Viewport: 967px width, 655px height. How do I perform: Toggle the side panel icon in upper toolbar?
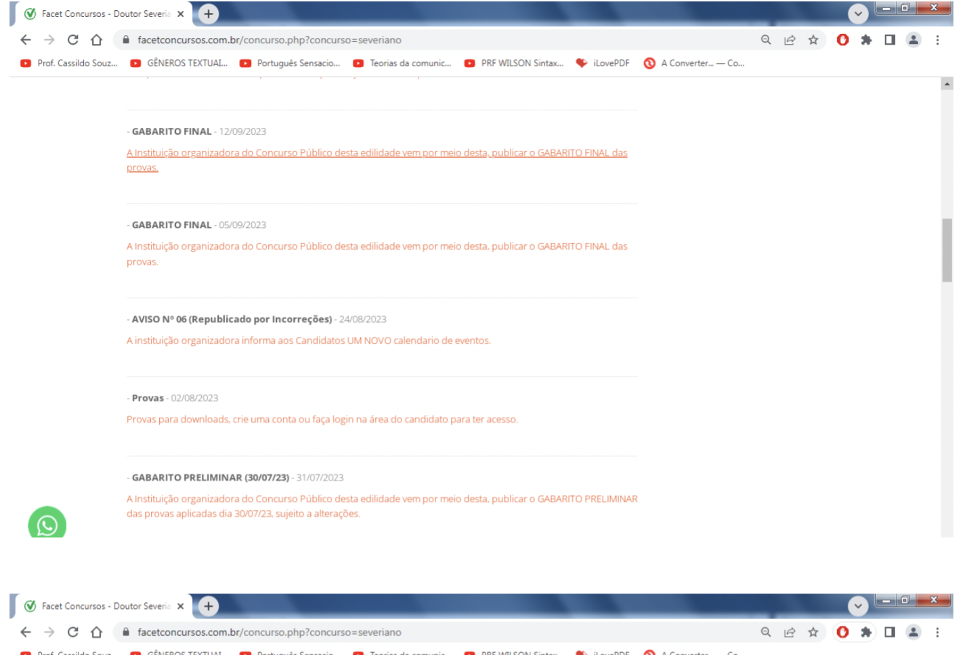[889, 40]
